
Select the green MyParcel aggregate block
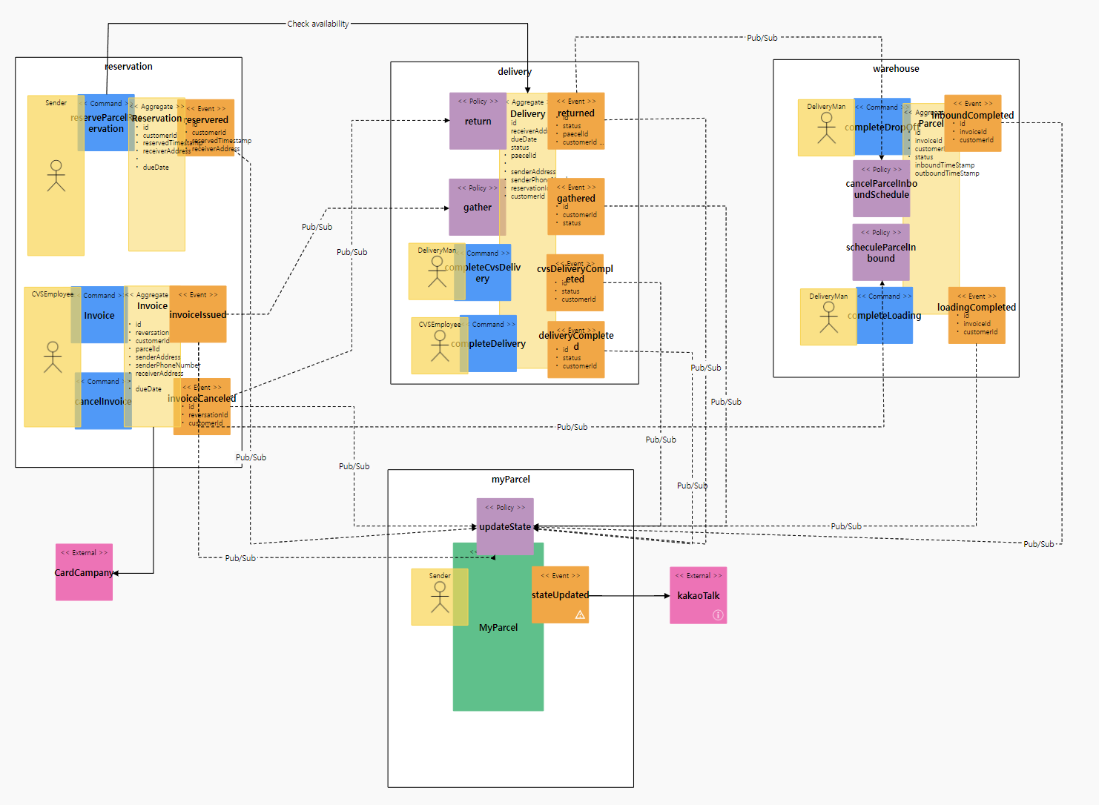pos(498,667)
